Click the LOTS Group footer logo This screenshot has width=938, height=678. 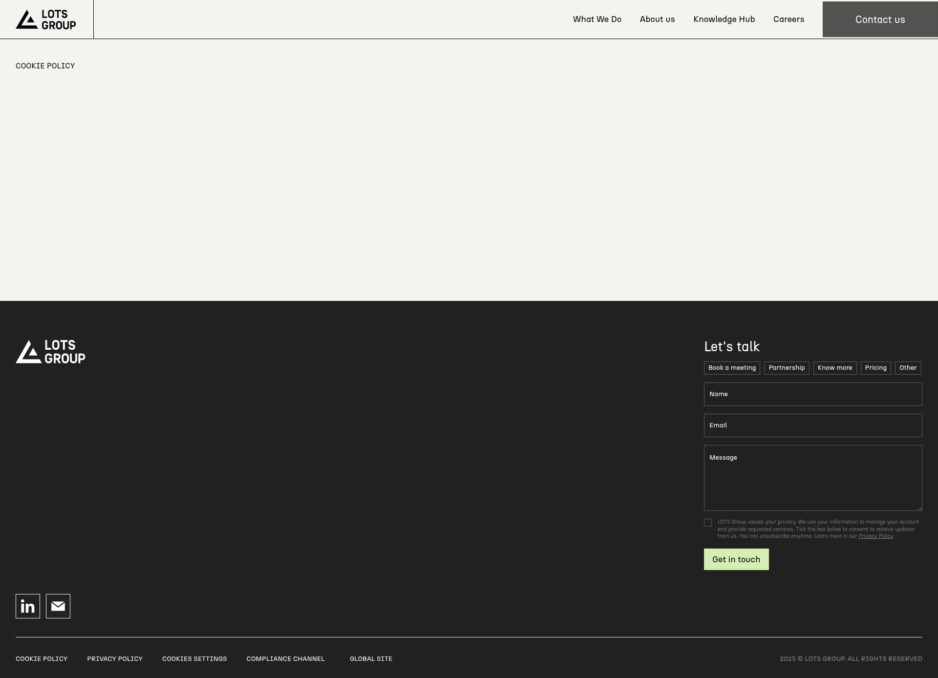[50, 352]
